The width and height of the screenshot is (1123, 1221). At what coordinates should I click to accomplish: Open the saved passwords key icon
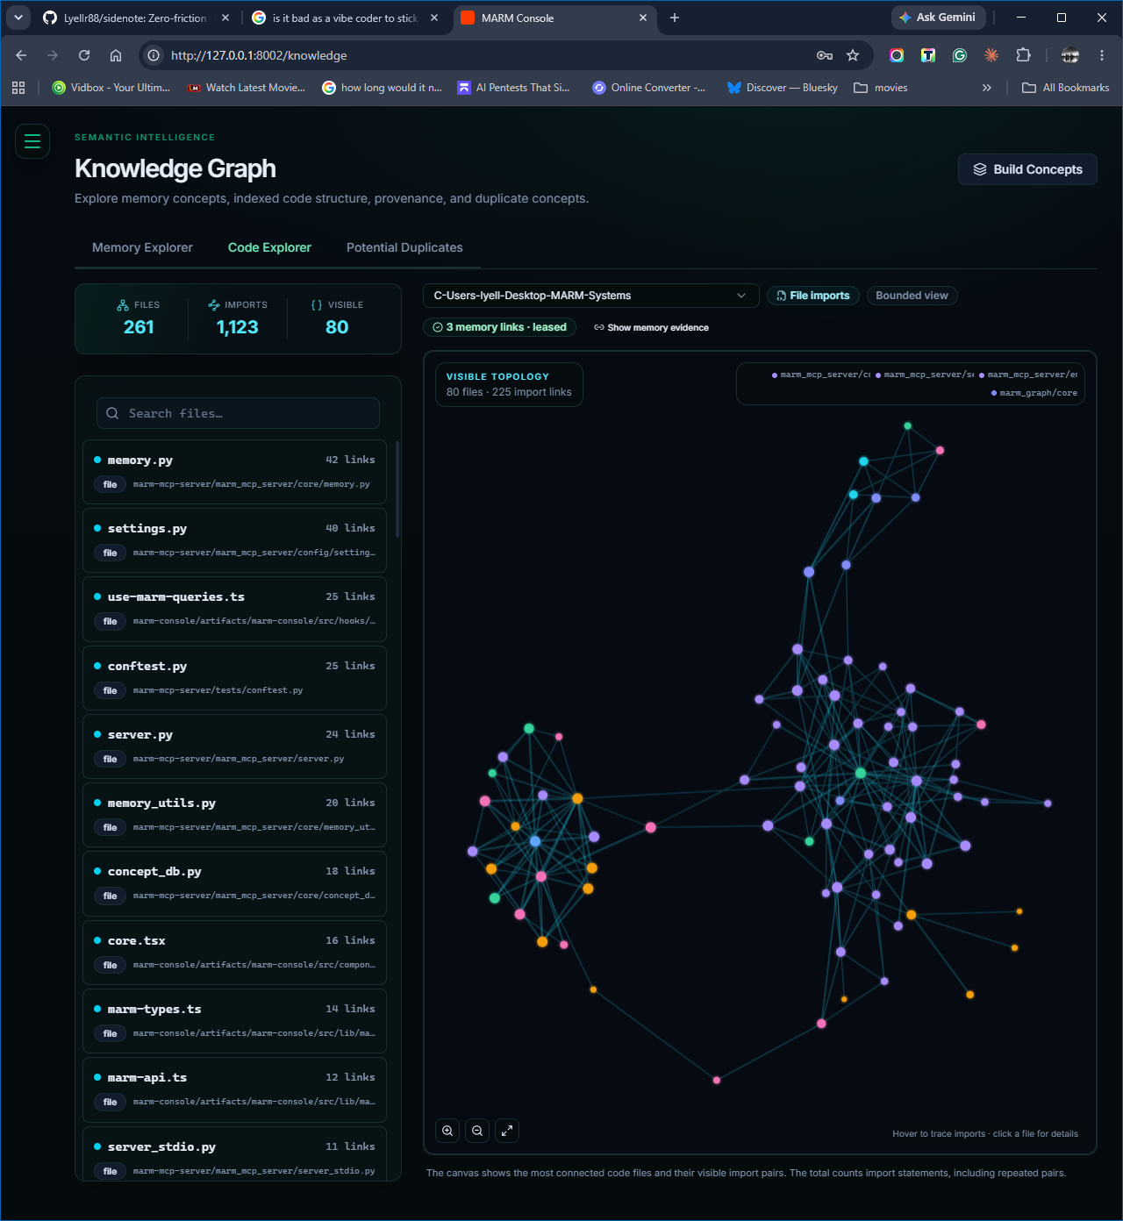click(x=825, y=55)
